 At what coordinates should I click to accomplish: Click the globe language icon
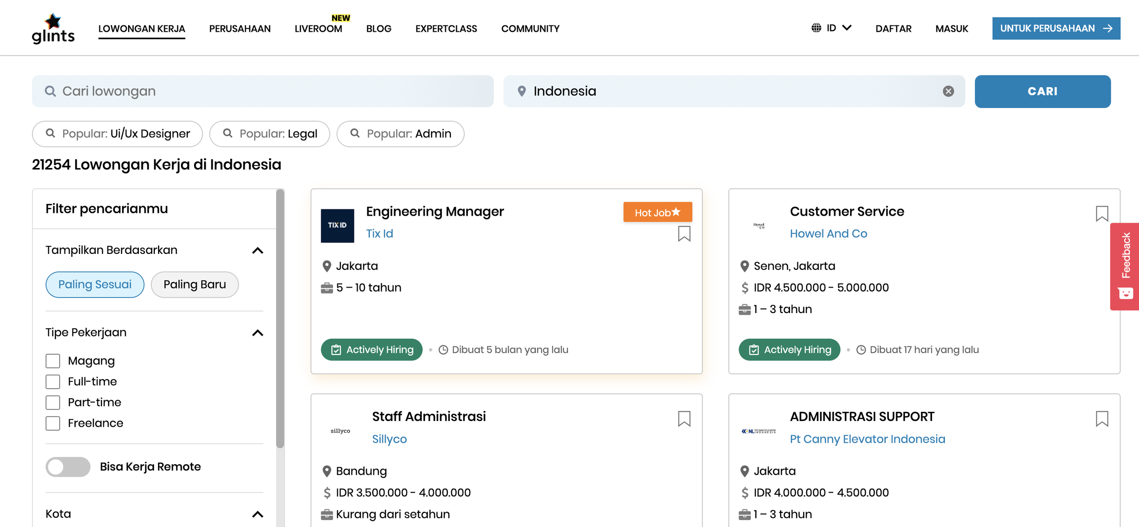point(816,28)
